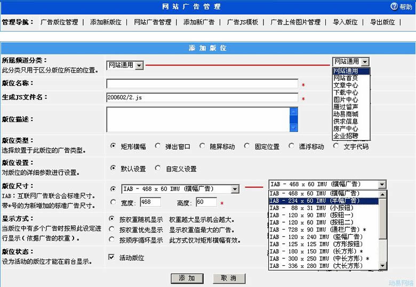Select 弹出窗口 ad type radio
This screenshot has width=416, height=287.
(x=157, y=146)
